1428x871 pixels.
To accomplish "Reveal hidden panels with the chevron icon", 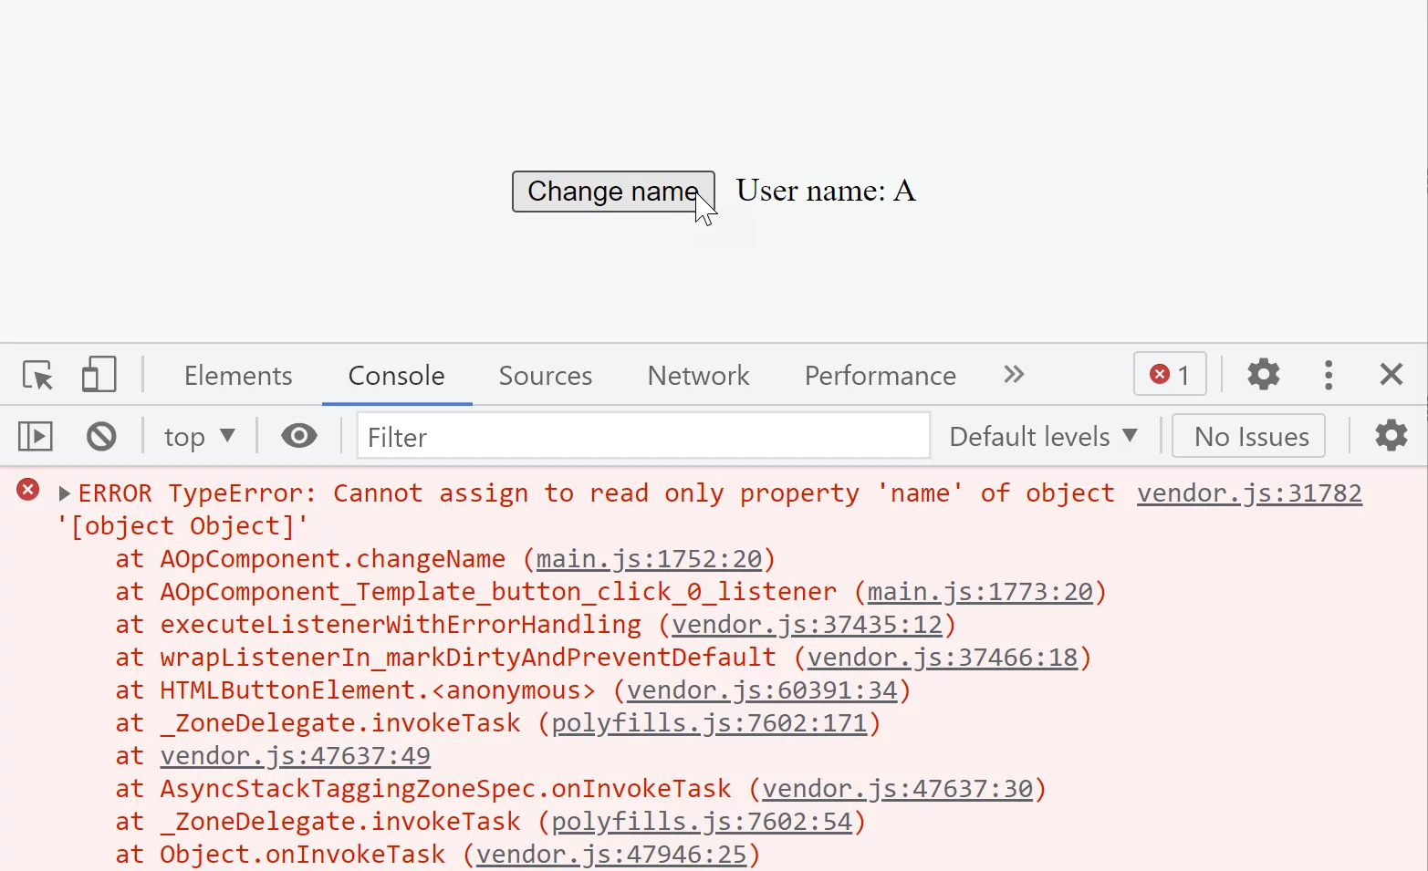I will click(x=1013, y=374).
